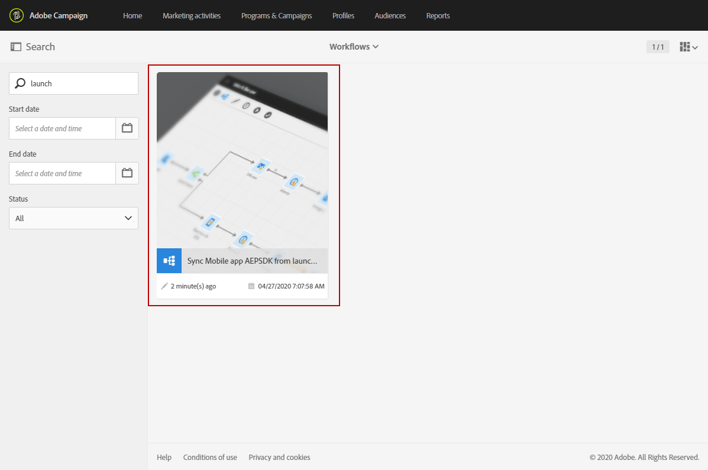Screen dimensions: 708x470
Task: Open the Help link
Action: click(164, 457)
